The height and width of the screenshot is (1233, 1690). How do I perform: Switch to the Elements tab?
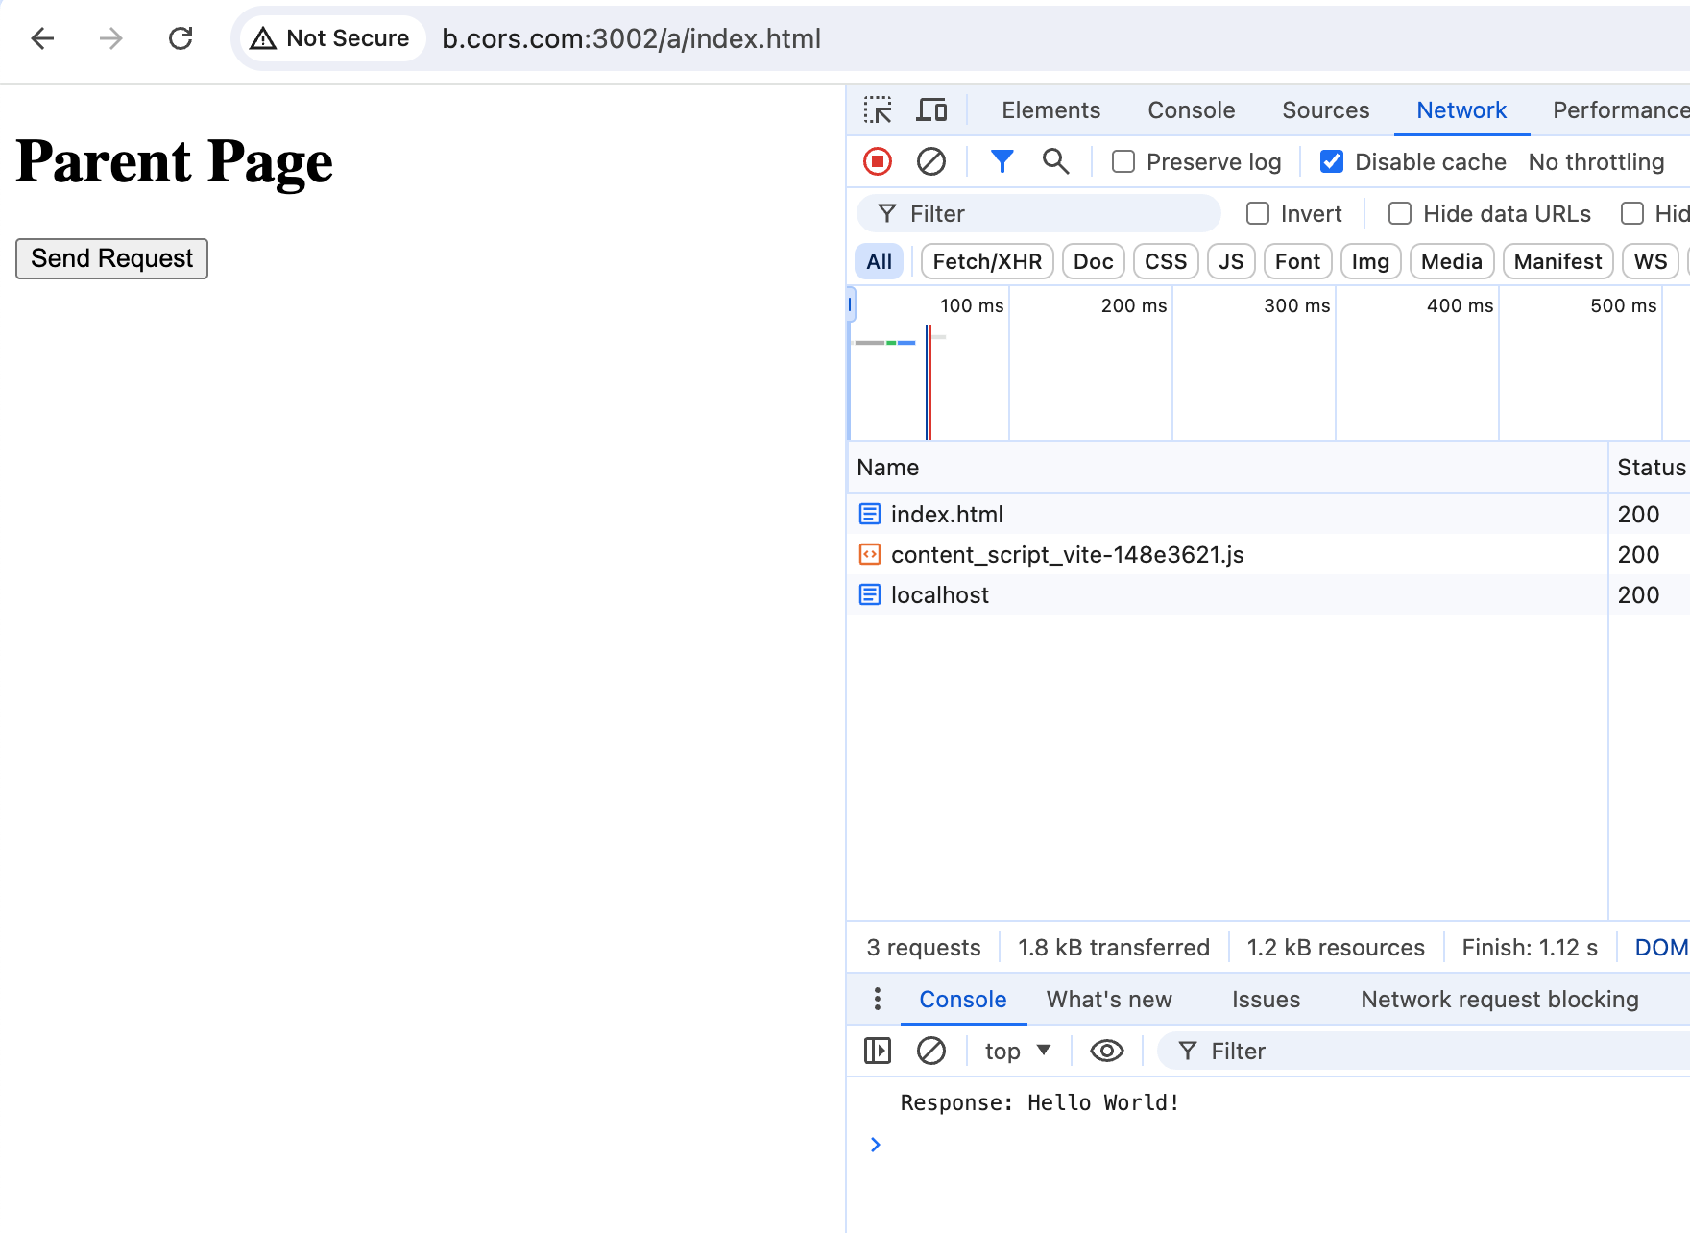[1050, 110]
